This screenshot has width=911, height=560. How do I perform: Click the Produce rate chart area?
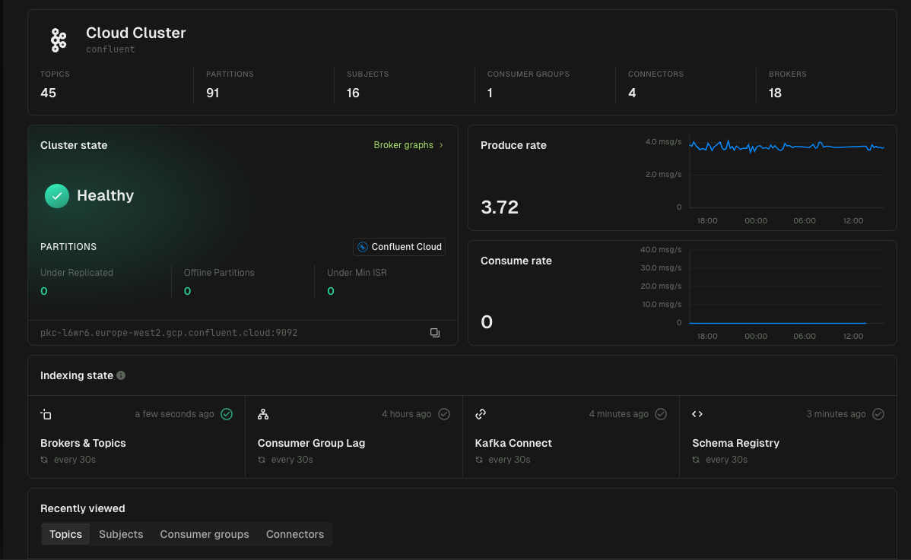[787, 171]
